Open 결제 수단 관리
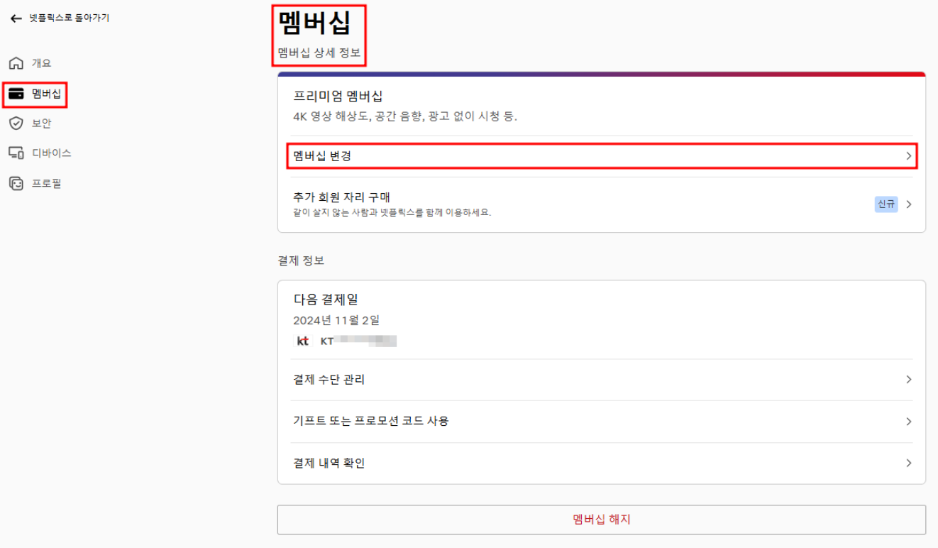 point(602,380)
